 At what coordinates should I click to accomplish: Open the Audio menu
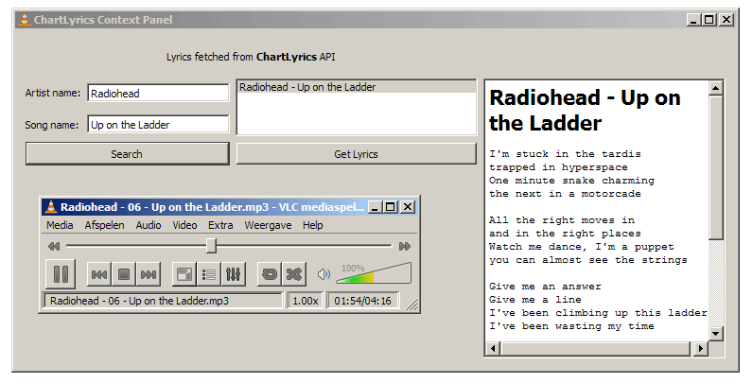(149, 225)
